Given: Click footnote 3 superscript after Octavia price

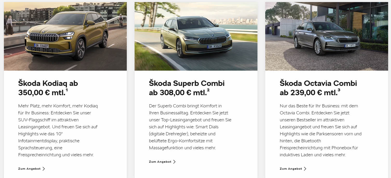Looking at the screenshot, I should pyautogui.click(x=339, y=90).
